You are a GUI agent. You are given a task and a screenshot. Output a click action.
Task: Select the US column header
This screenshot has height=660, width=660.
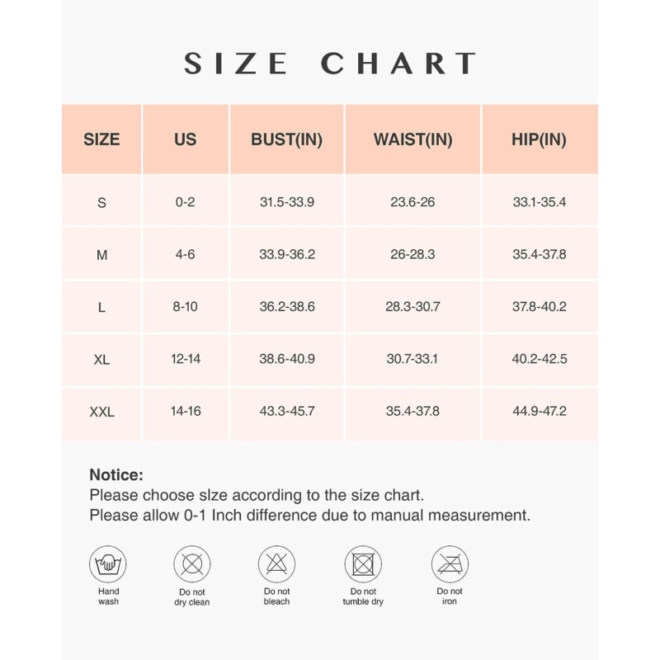(186, 139)
